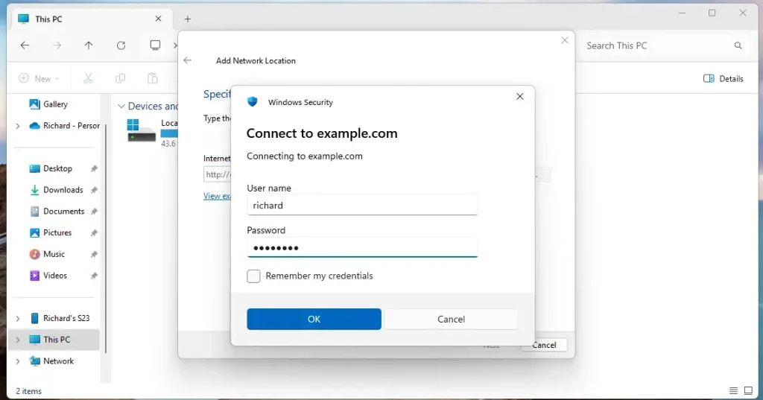The width and height of the screenshot is (763, 400).
Task: Select Richard's S23 in the sidebar
Action: pyautogui.click(x=66, y=318)
